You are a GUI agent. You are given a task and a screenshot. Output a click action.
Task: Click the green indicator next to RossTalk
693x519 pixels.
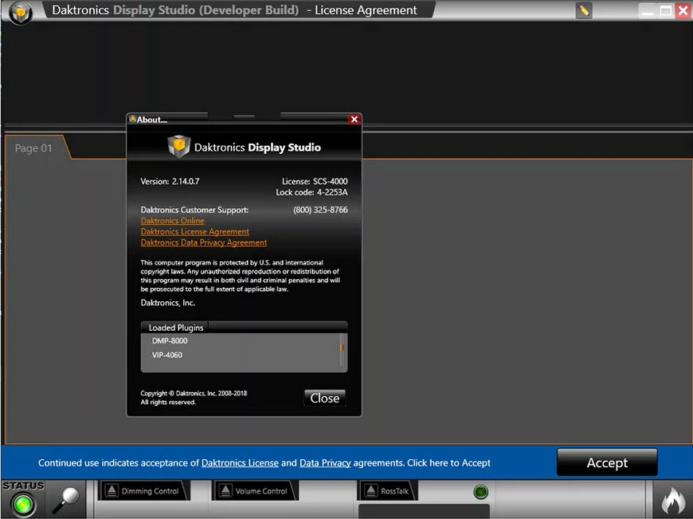[480, 493]
